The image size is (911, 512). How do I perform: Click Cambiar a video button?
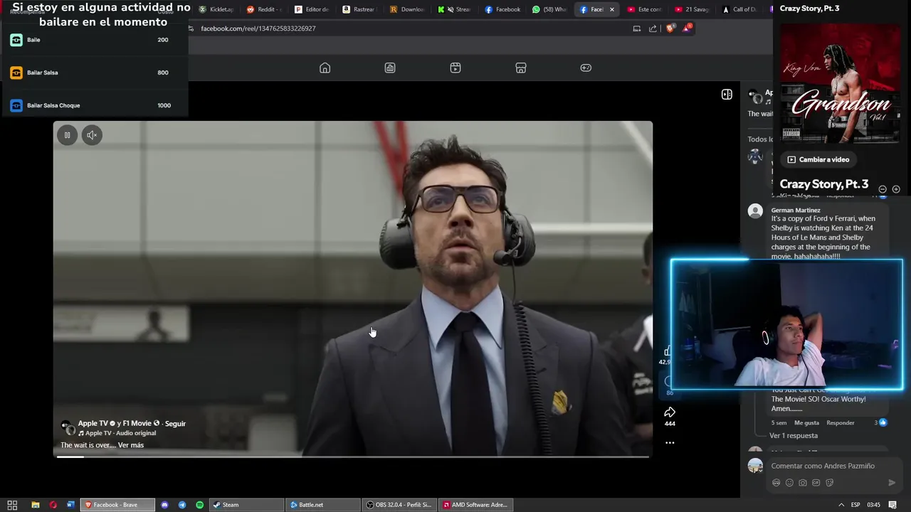[x=818, y=159]
